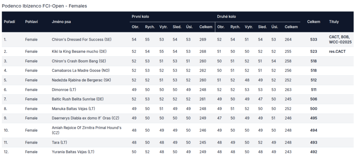Click the Pořadí column header

click(x=9, y=22)
